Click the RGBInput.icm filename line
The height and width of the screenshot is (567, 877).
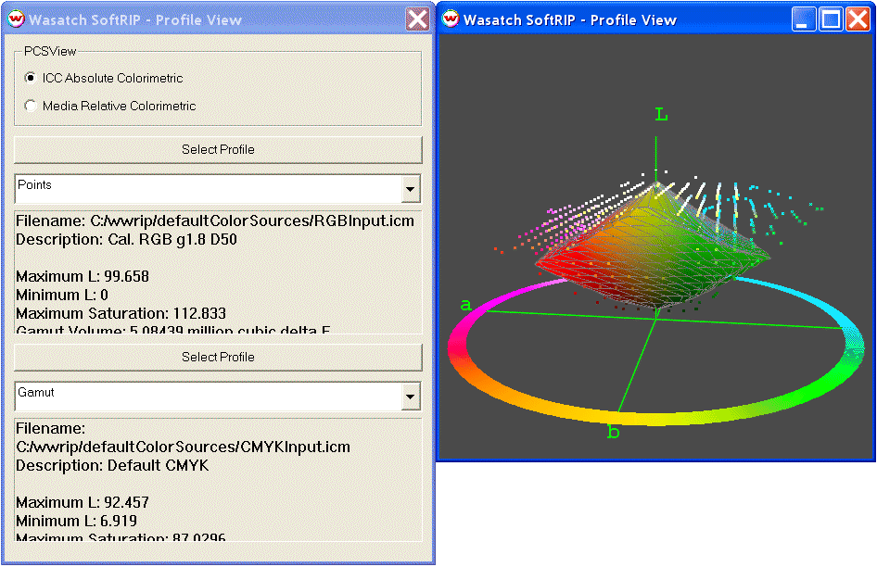(215, 220)
